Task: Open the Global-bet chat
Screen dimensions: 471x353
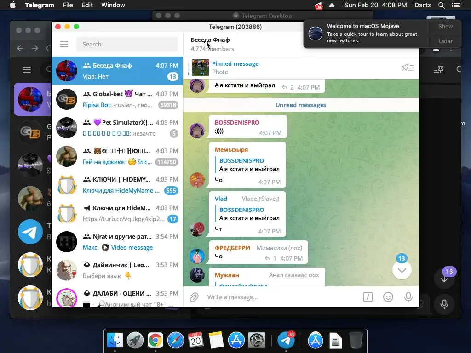Action: tap(117, 99)
